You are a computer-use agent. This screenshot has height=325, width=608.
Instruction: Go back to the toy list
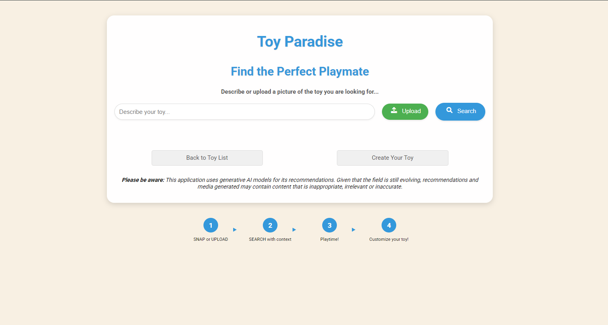pyautogui.click(x=207, y=158)
